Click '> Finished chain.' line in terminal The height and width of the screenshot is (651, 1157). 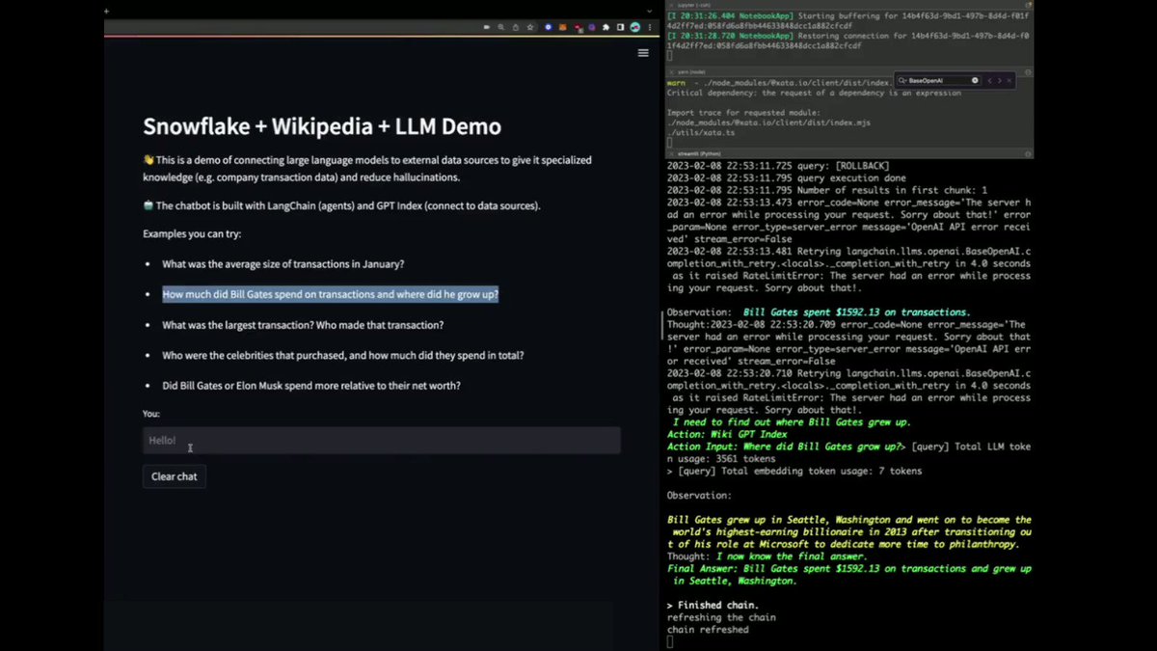(713, 606)
